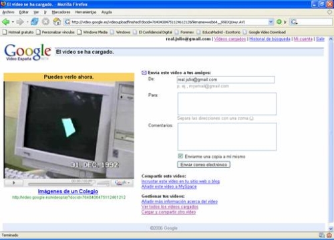Click the search engine icon in search box
This screenshot has height=240, width=334.
294,22
